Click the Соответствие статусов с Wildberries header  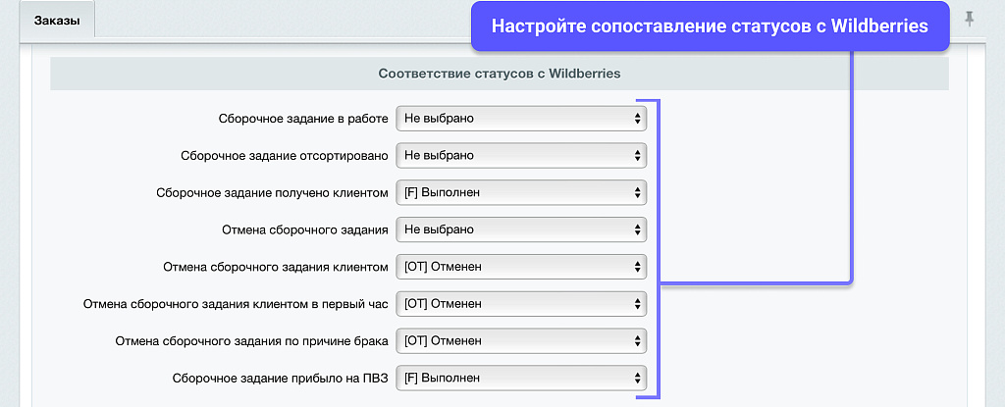[x=499, y=74]
